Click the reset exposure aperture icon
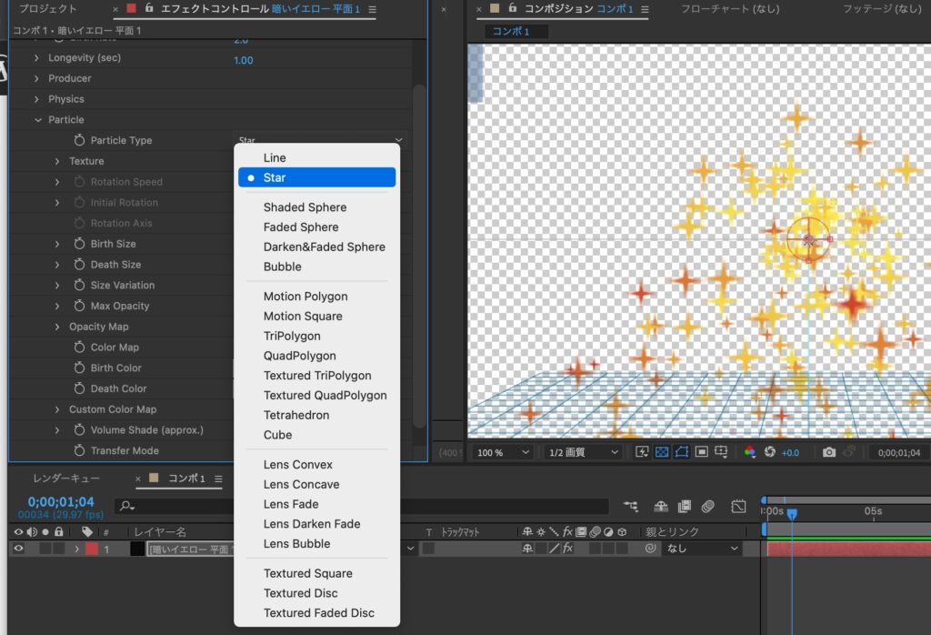 click(x=769, y=452)
